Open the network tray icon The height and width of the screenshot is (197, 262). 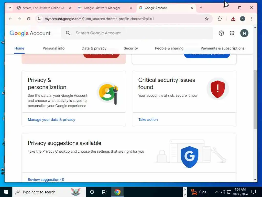point(229,192)
